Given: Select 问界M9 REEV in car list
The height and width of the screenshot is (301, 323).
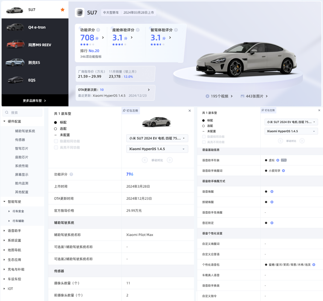Looking at the screenshot, I should (x=35, y=45).
